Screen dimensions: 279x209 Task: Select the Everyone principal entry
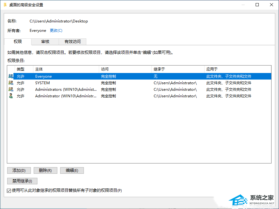[43, 76]
